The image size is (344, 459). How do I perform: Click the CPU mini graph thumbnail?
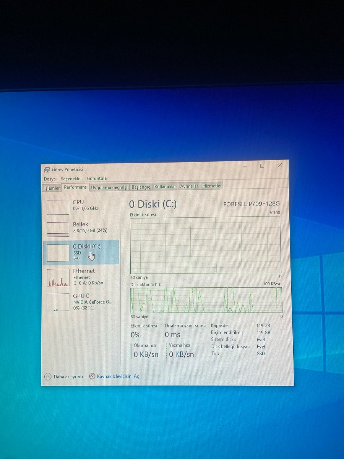(58, 207)
